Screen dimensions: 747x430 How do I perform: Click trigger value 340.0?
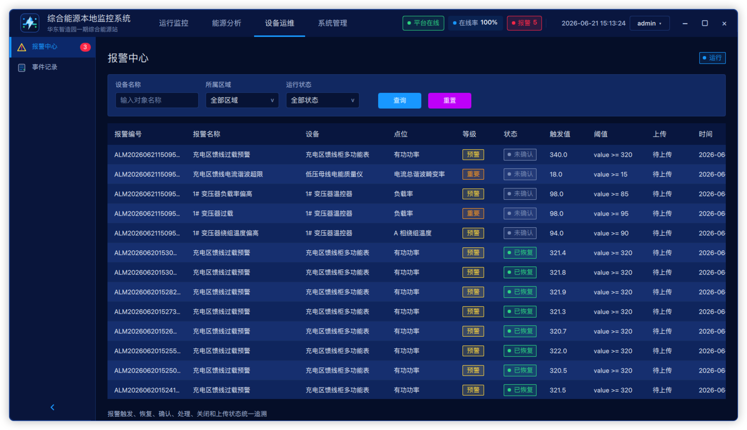coord(558,155)
